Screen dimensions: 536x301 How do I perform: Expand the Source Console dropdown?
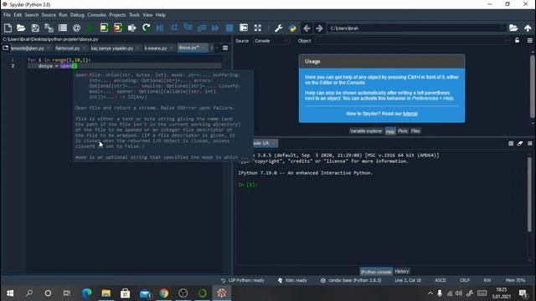coord(271,41)
